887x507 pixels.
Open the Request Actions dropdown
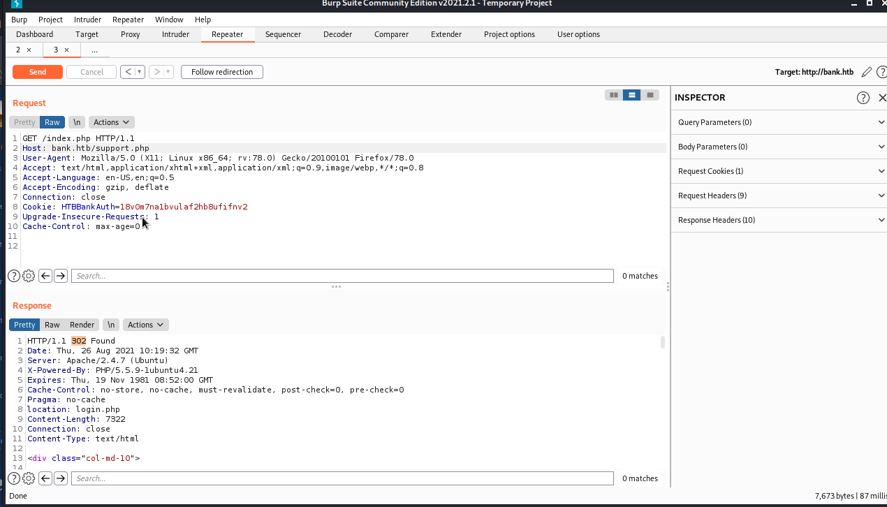tap(111, 122)
